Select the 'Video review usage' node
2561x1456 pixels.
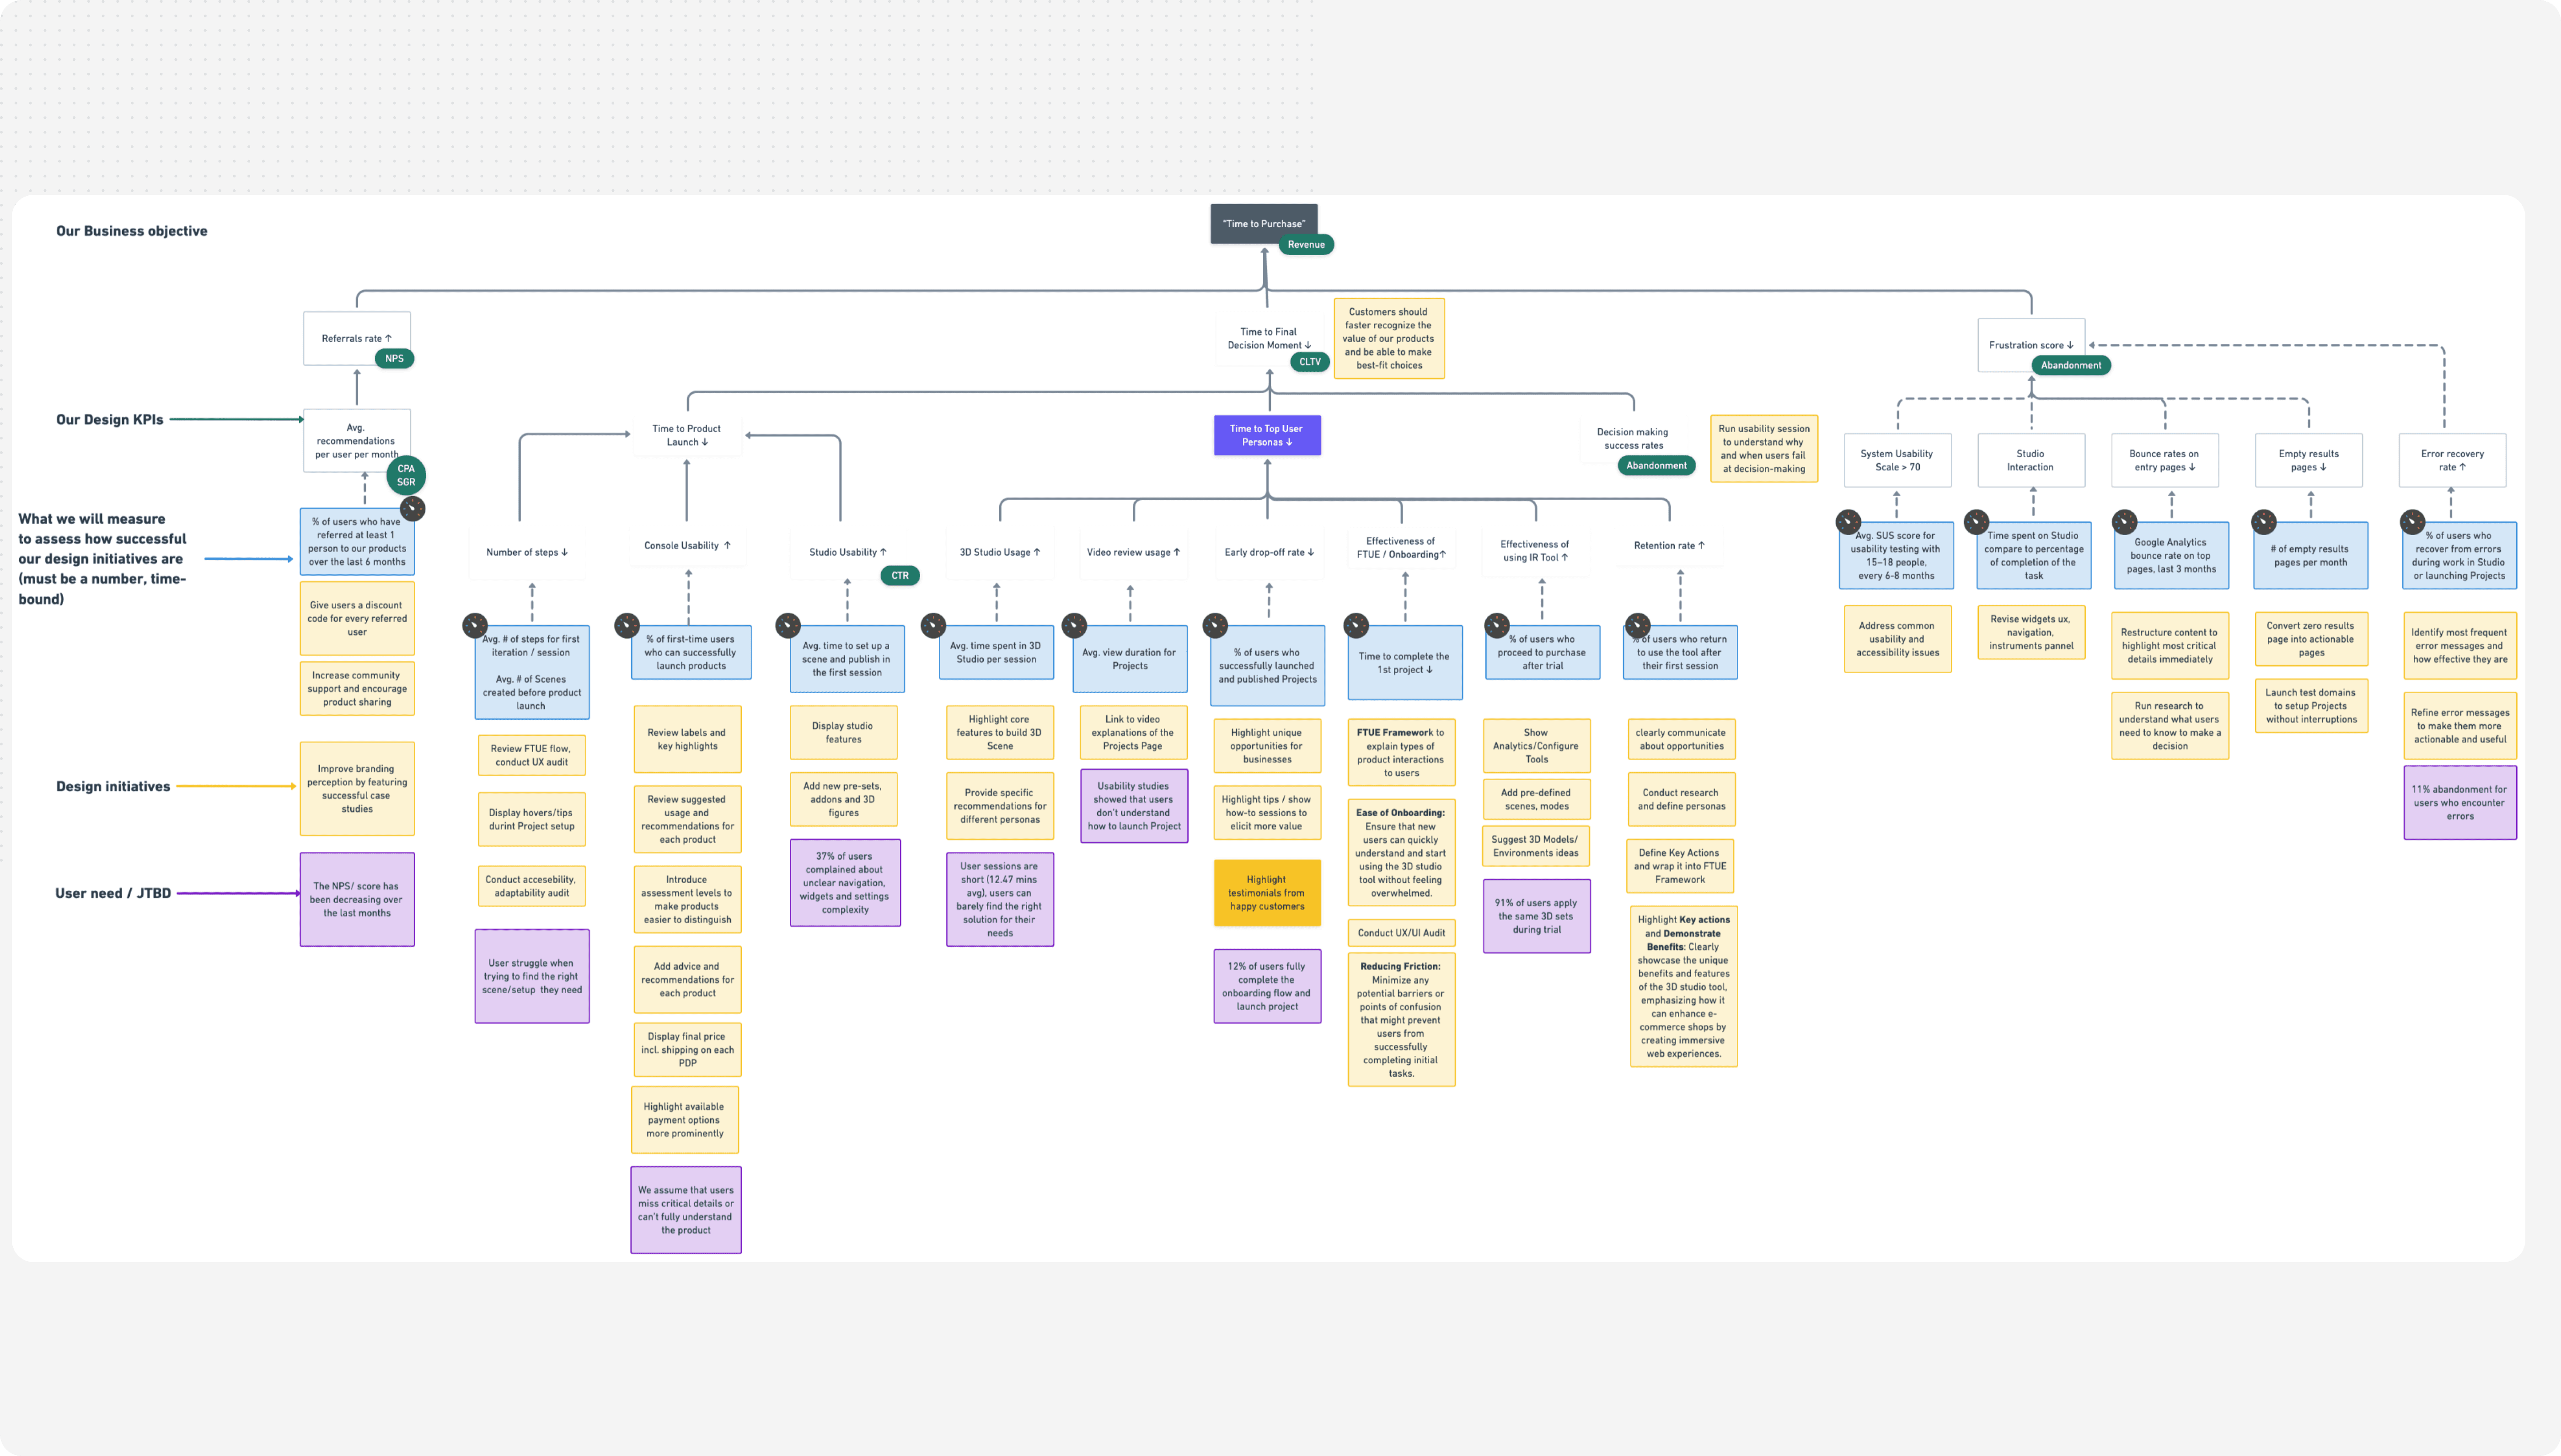1134,552
